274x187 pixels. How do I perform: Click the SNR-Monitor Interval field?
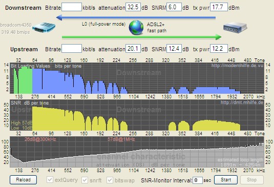[198, 180]
